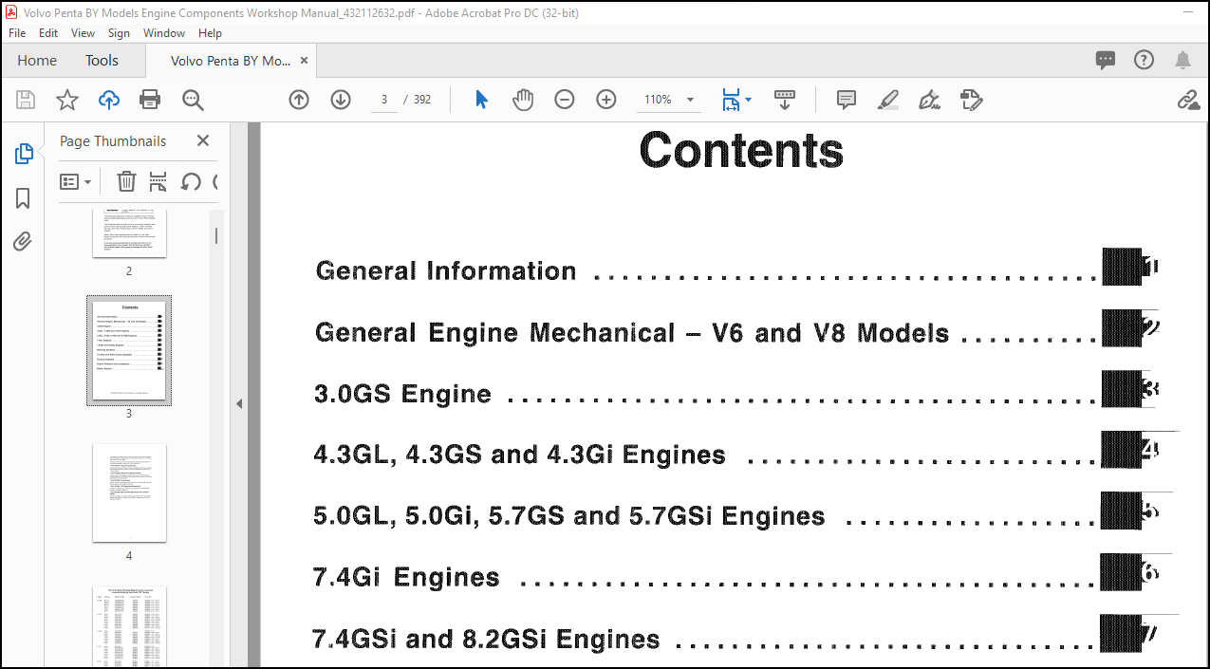Open the Bookmarks panel icon
The width and height of the screenshot is (1210, 669).
coord(24,198)
